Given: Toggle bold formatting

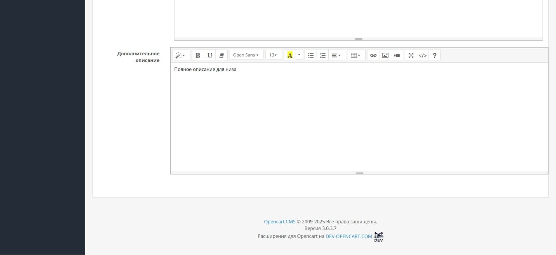Looking at the screenshot, I should pyautogui.click(x=198, y=55).
